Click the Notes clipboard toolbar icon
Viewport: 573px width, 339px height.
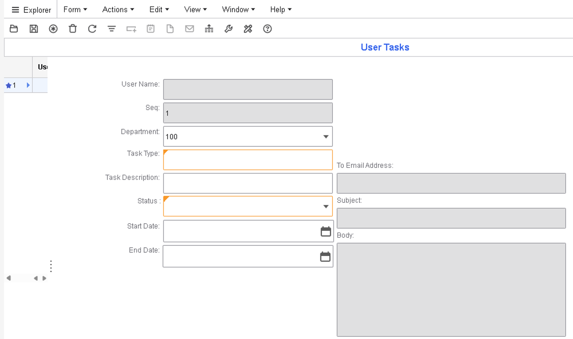click(x=151, y=29)
